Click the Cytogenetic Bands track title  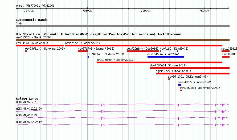point(32,20)
